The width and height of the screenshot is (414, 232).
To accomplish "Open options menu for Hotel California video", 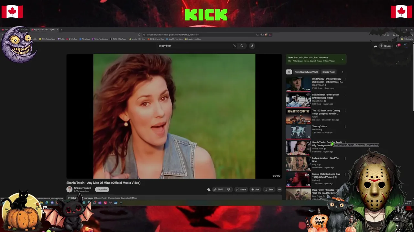I will pos(345,174).
